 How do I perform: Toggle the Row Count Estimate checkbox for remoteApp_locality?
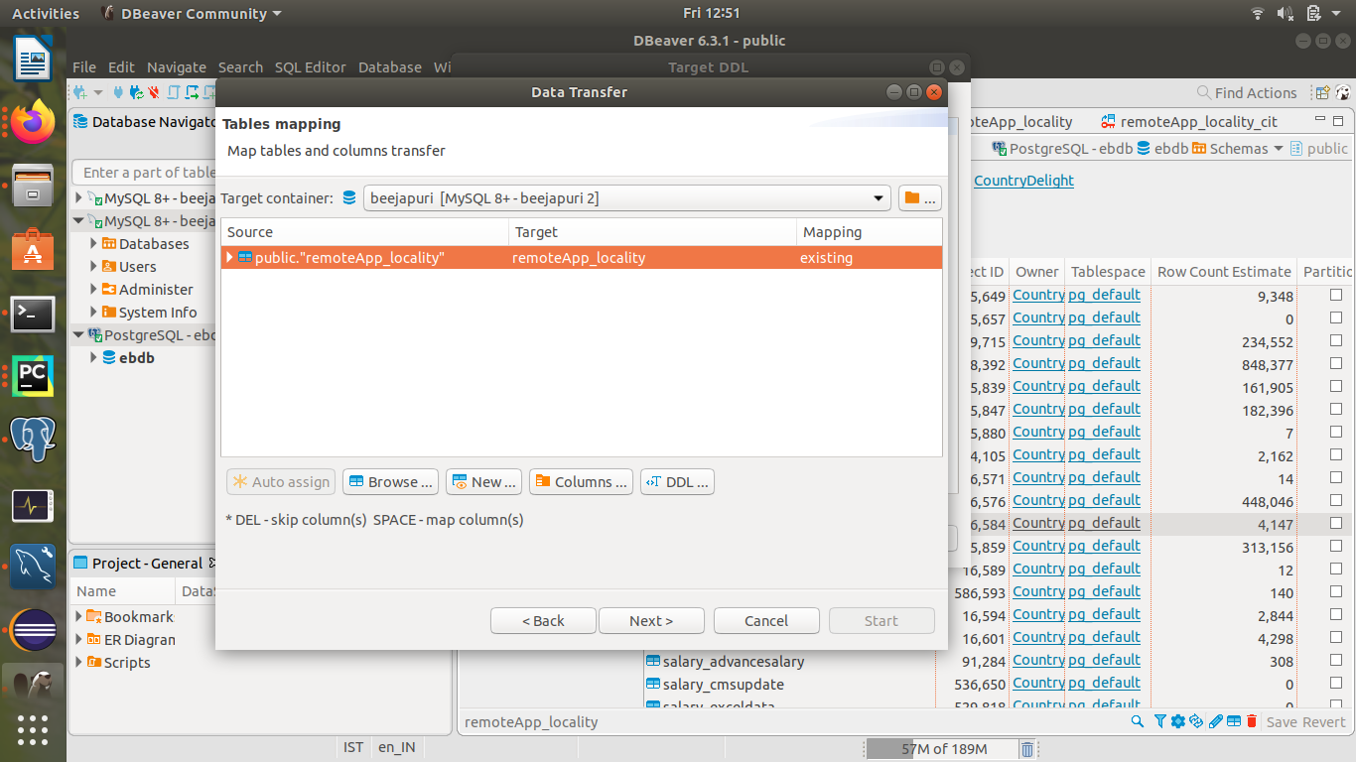pos(1335,523)
